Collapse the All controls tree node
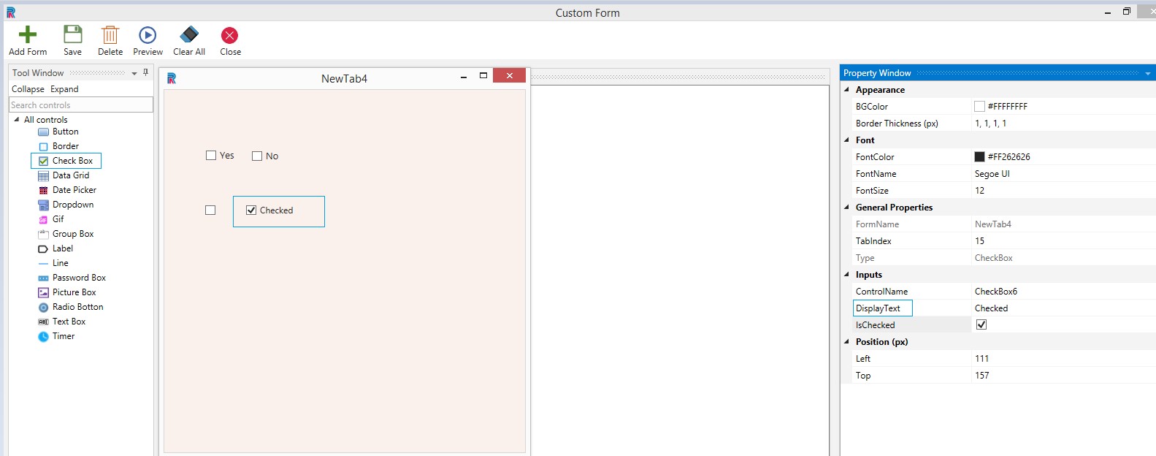 (17, 119)
